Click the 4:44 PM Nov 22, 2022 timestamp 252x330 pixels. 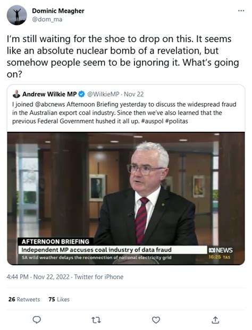pos(38,277)
